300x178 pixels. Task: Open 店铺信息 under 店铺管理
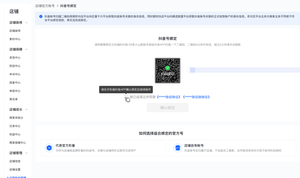[15, 161]
